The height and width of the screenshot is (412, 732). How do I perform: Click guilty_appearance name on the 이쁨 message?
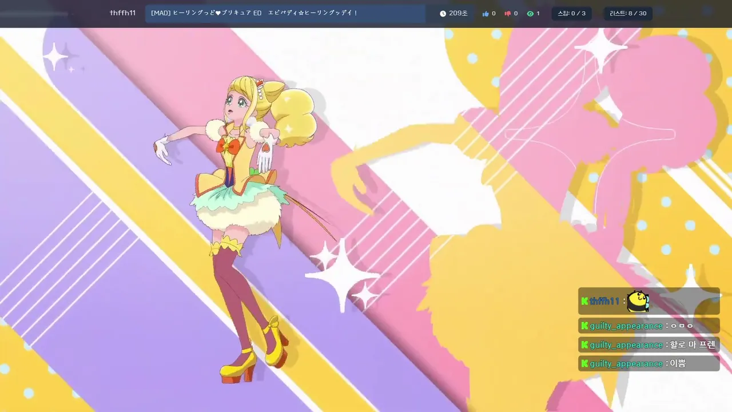(x=626, y=363)
